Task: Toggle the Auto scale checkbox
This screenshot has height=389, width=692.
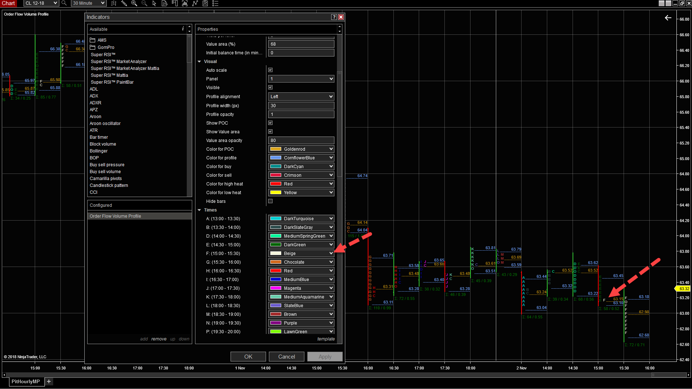Action: (x=270, y=70)
